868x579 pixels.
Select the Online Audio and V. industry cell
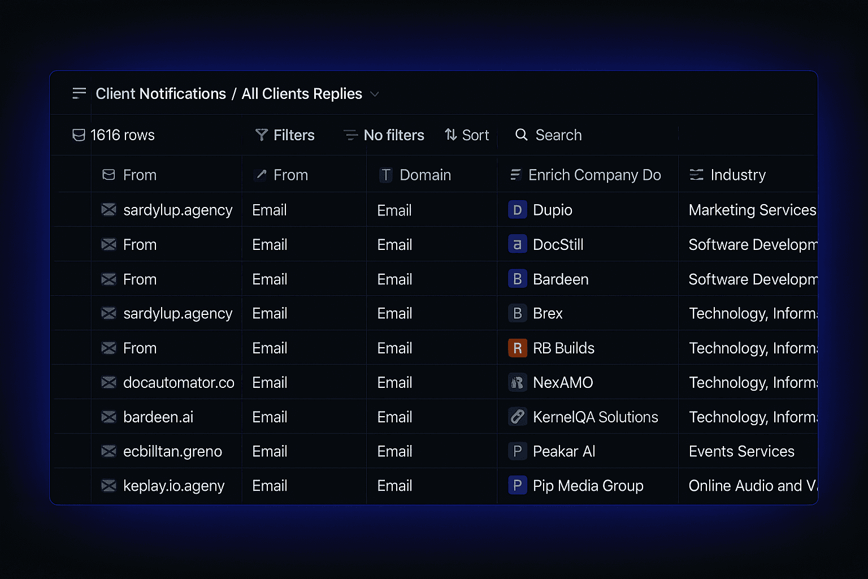[753, 486]
